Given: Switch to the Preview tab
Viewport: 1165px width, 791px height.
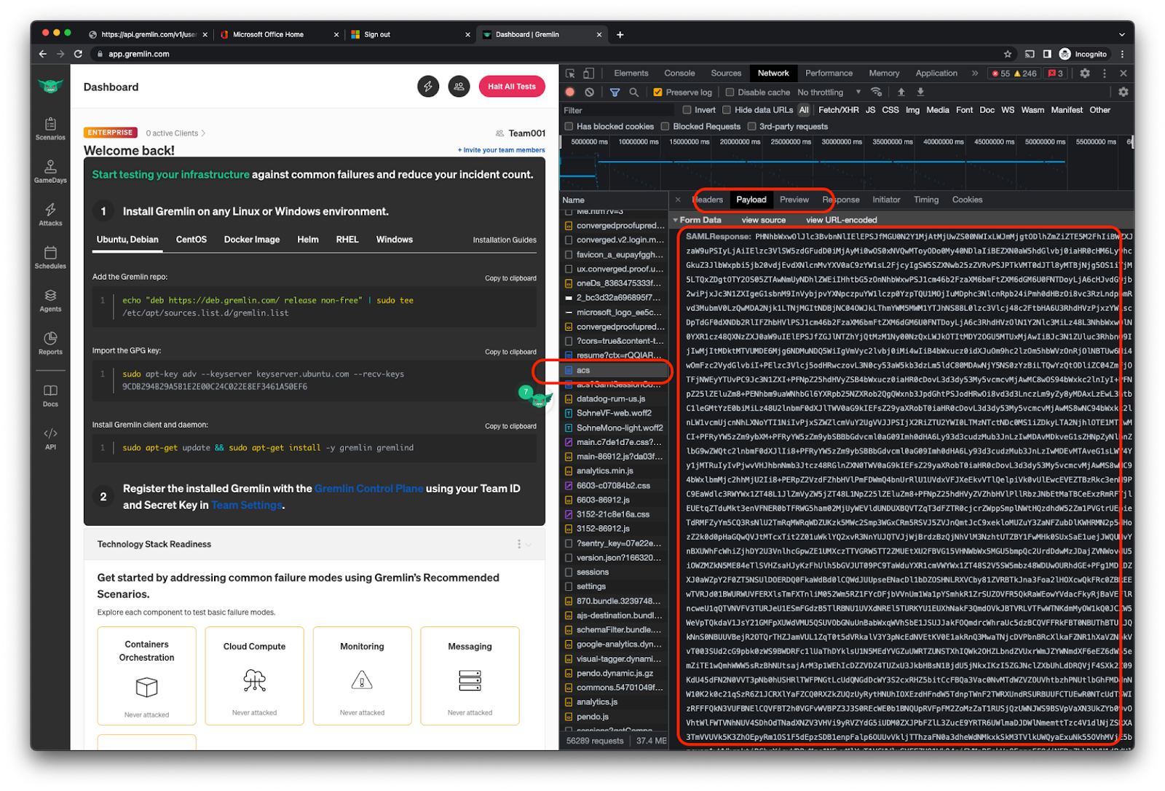Looking at the screenshot, I should click(x=794, y=200).
